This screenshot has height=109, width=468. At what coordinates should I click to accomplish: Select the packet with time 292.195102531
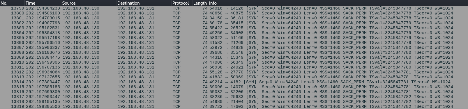pos(234,28)
